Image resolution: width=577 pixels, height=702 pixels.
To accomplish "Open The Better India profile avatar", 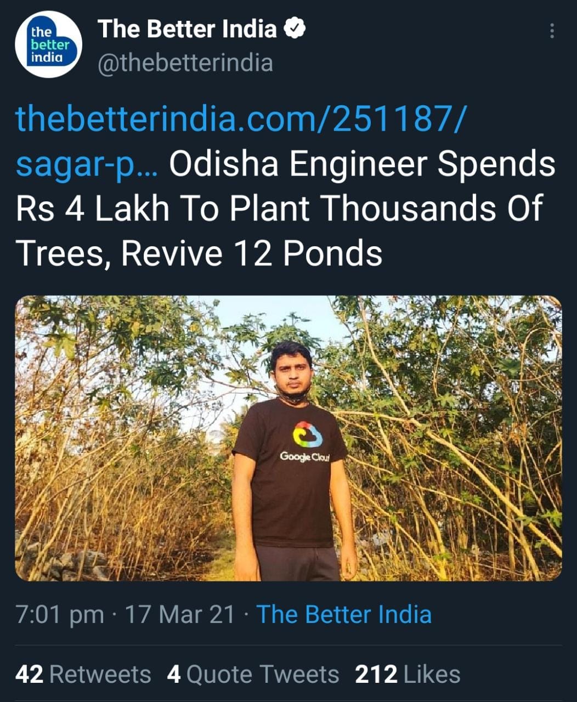I will pyautogui.click(x=48, y=44).
